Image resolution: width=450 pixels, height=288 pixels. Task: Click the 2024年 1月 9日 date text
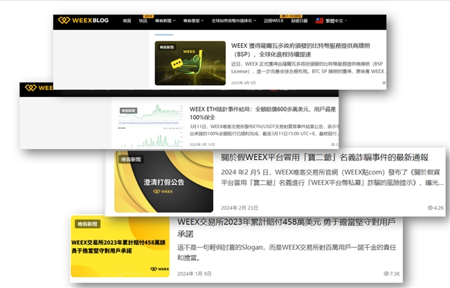(x=195, y=273)
